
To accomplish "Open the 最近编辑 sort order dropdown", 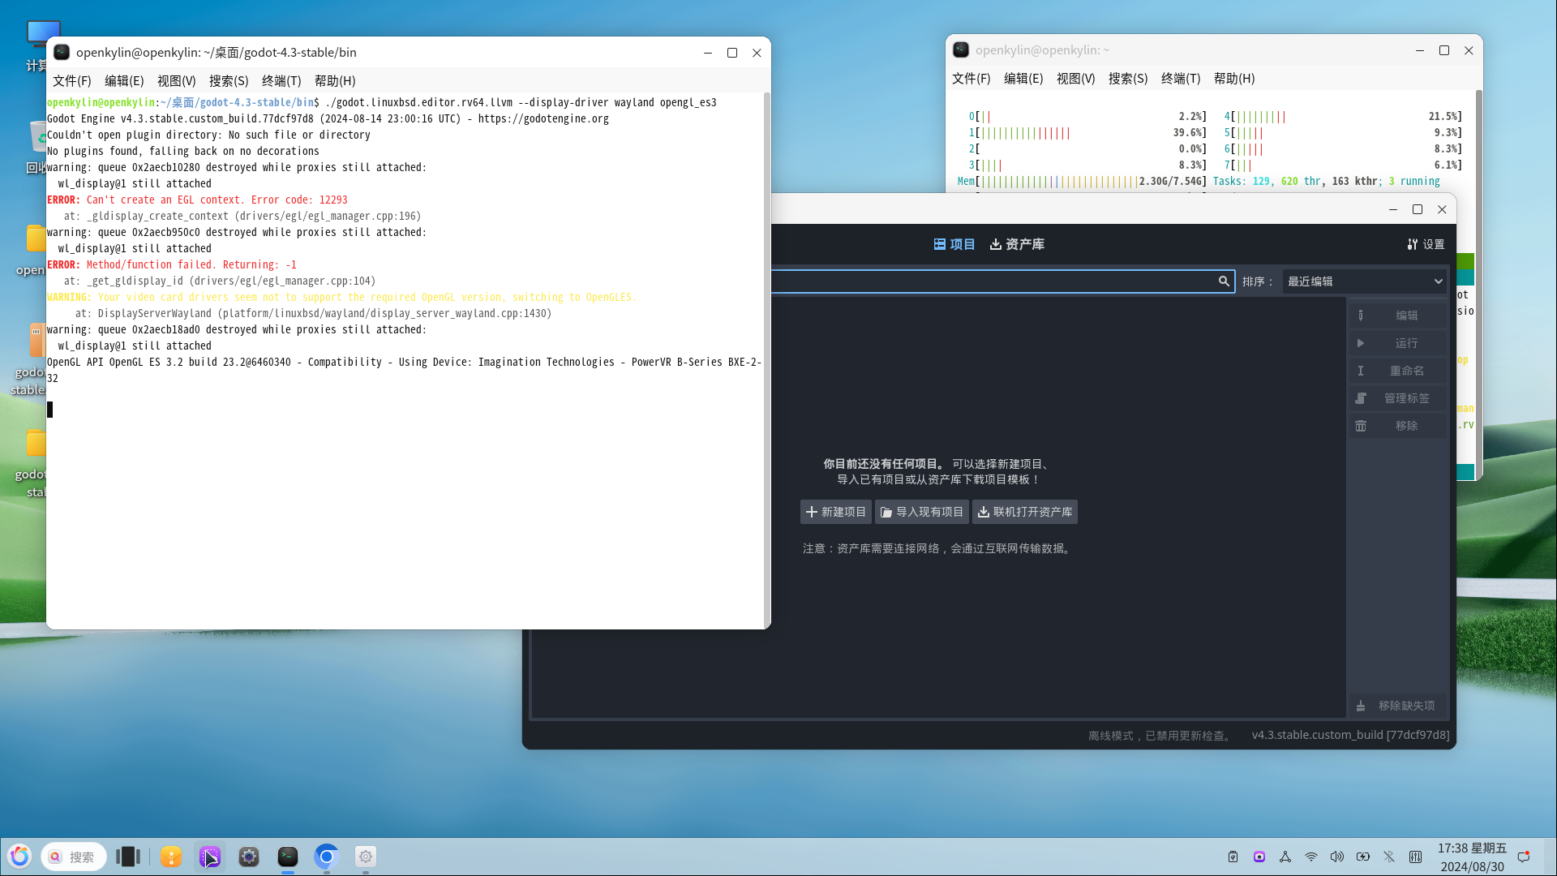I will click(1365, 281).
